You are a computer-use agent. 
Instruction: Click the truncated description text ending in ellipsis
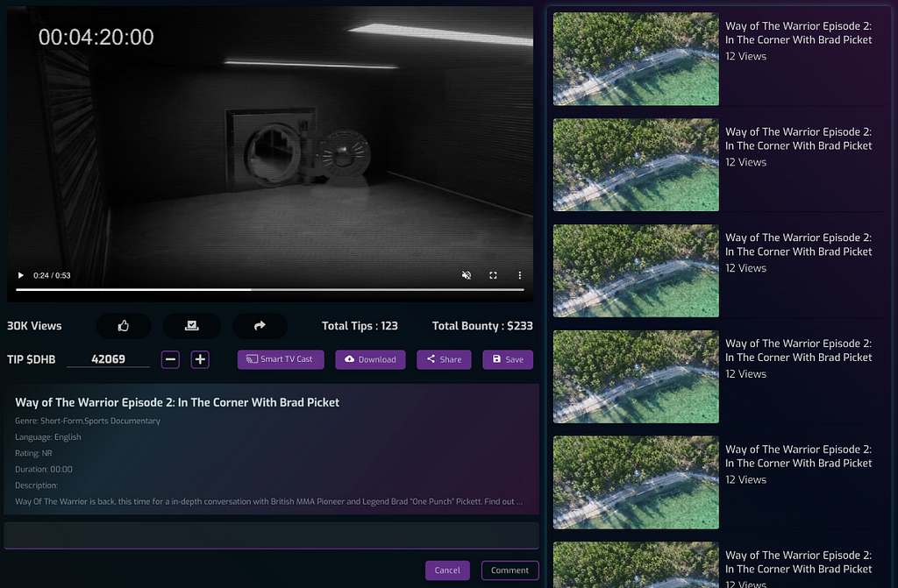coord(268,501)
